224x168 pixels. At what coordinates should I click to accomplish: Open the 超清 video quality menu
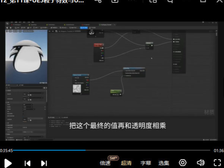(x=126, y=163)
